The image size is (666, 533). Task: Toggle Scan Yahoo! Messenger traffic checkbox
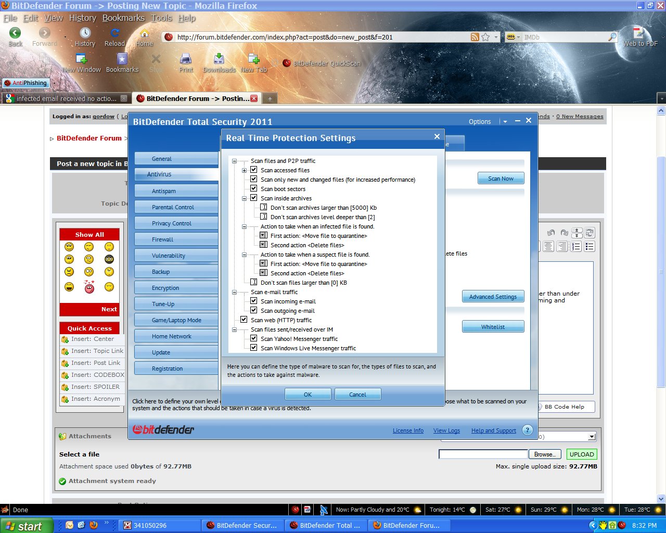pyautogui.click(x=254, y=338)
